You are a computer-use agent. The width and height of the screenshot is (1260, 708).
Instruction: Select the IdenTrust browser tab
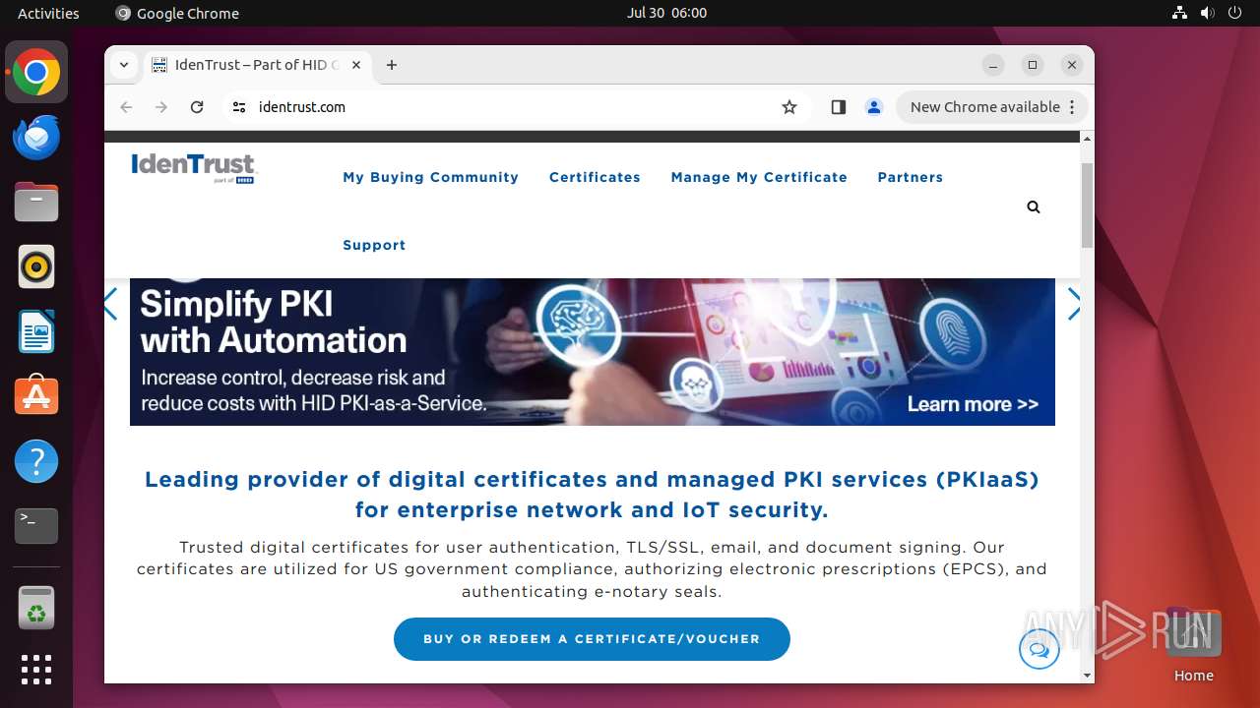tap(258, 65)
